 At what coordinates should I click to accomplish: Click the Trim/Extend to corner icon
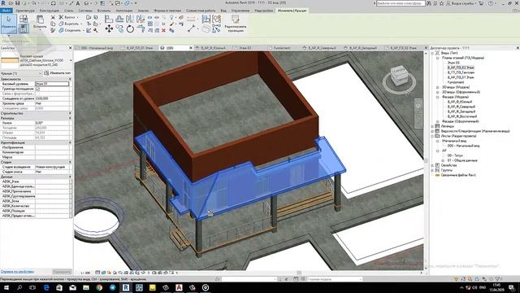141,29
